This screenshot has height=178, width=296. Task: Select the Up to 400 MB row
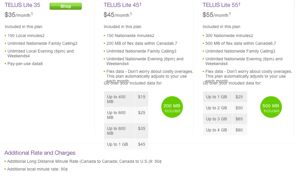pyautogui.click(x=126, y=99)
